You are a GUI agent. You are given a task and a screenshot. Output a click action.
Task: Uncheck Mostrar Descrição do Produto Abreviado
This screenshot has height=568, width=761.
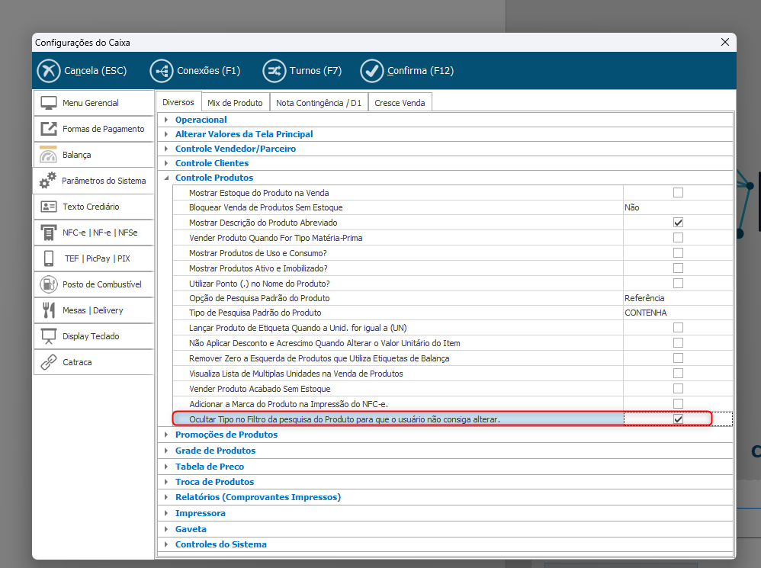pos(678,223)
